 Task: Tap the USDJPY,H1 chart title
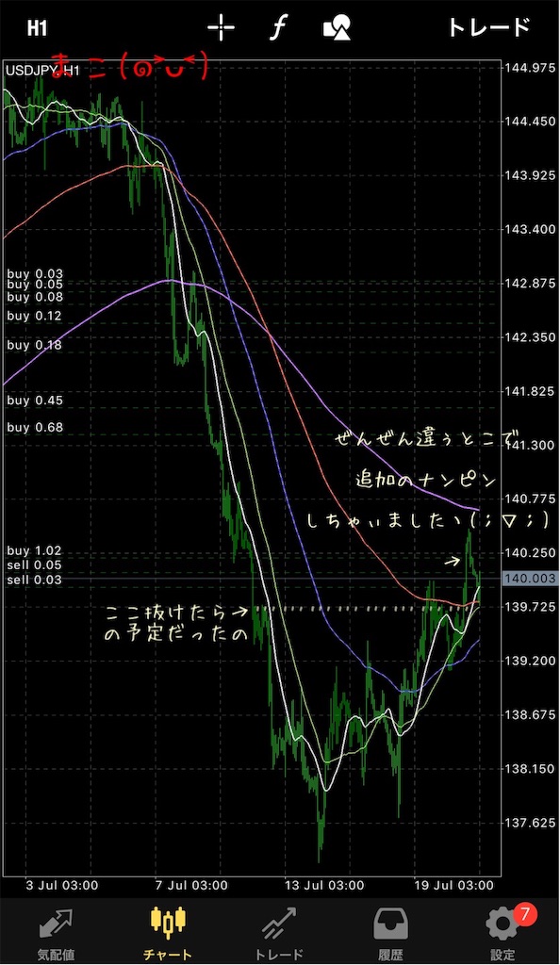[x=43, y=71]
